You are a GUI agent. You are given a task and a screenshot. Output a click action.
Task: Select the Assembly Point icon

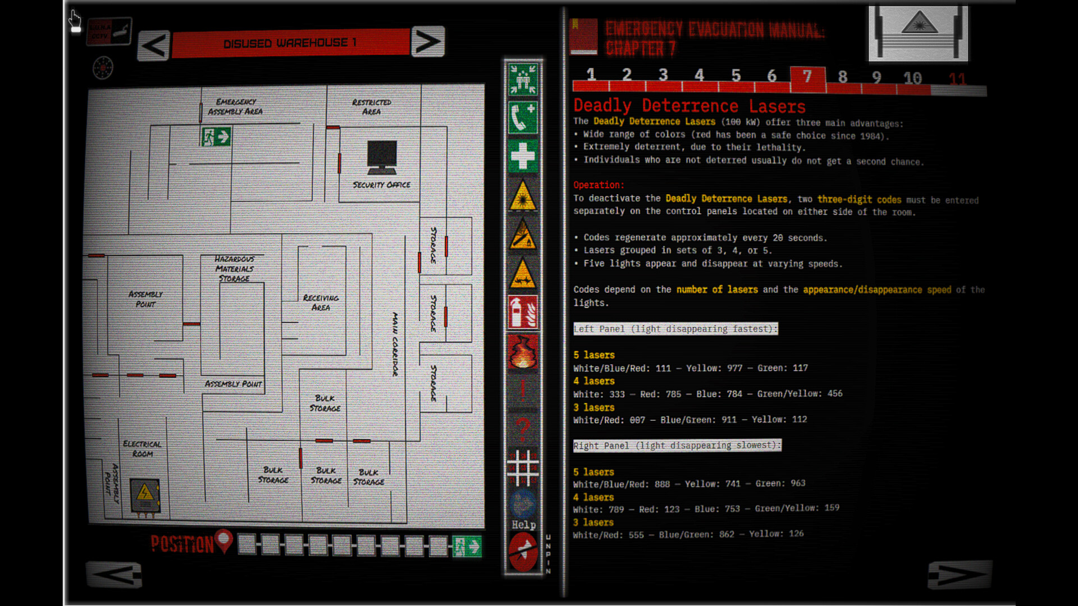523,79
